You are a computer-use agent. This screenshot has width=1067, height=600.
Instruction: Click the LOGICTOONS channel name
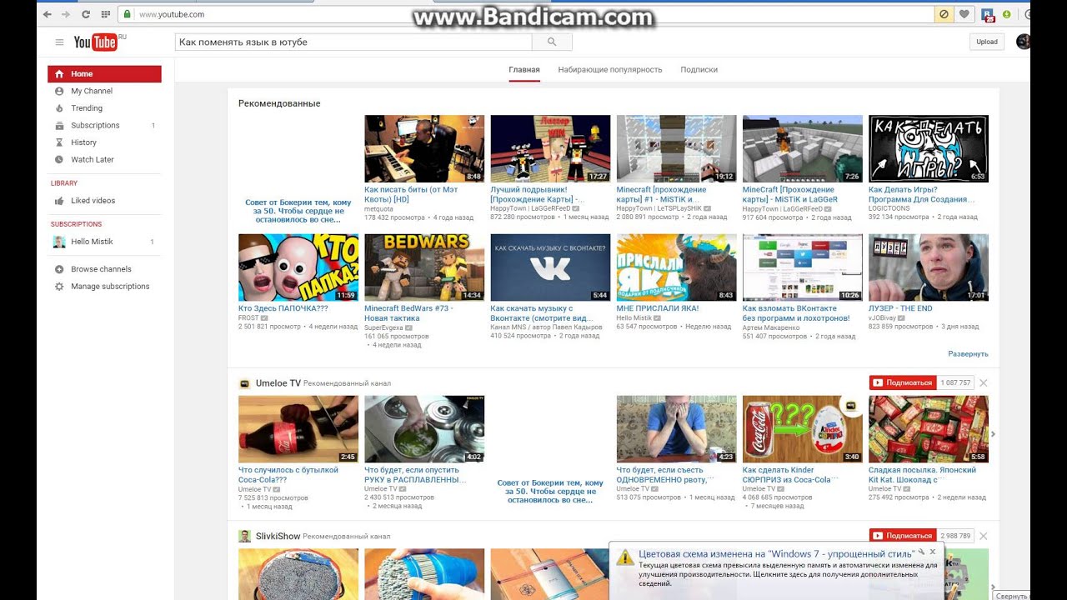[x=888, y=209]
